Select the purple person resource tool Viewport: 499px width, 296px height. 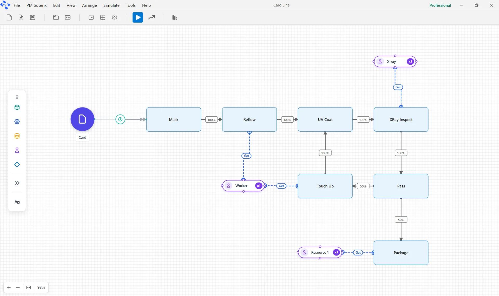[17, 150]
